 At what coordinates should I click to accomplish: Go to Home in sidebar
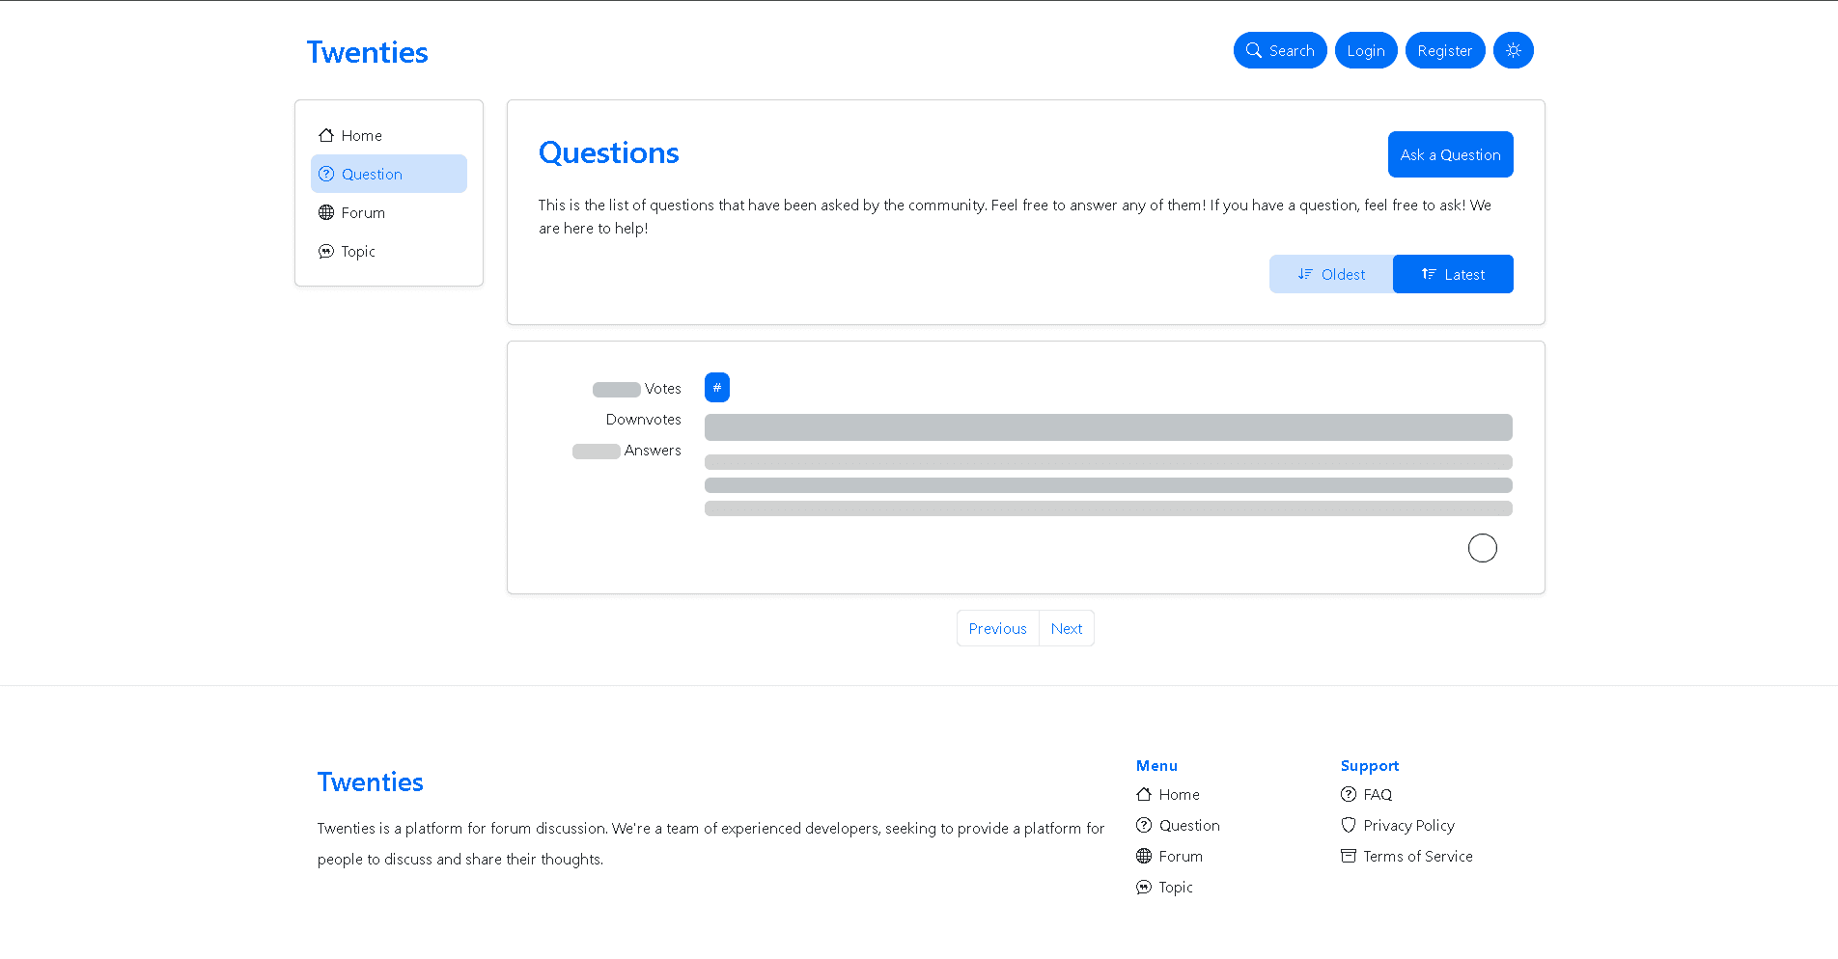(x=361, y=135)
